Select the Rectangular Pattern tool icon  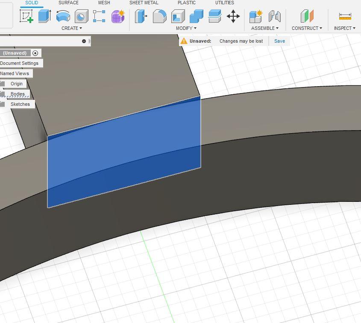(99, 17)
